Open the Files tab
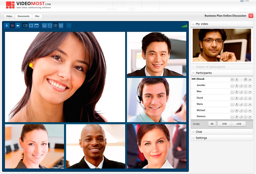The width and height of the screenshot is (256, 174). tap(37, 16)
